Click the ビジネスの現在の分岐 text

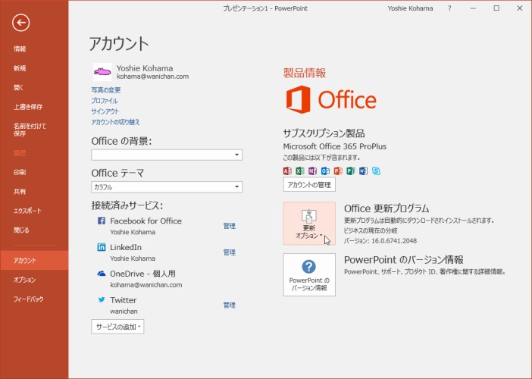pyautogui.click(x=371, y=230)
